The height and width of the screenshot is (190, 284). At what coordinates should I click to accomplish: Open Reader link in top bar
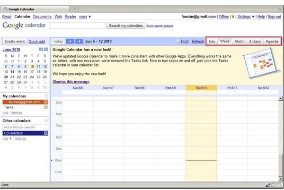70,17
